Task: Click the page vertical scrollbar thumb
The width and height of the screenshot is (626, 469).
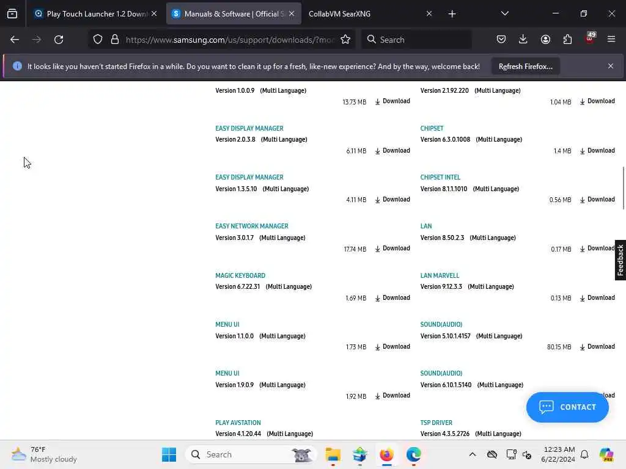Action: point(623,188)
